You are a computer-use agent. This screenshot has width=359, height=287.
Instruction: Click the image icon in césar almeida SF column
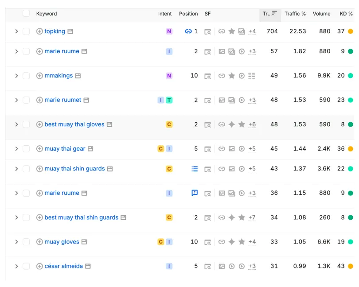(x=222, y=266)
